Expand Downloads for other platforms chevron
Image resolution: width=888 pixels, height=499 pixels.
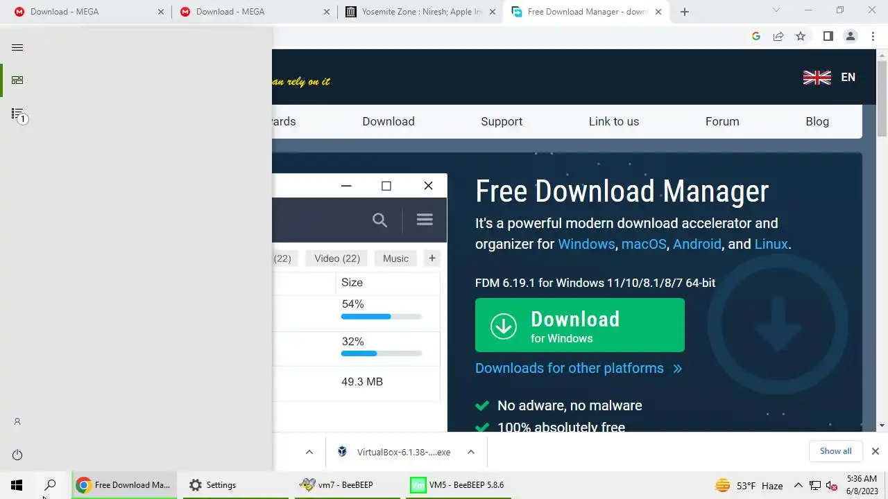click(x=678, y=369)
